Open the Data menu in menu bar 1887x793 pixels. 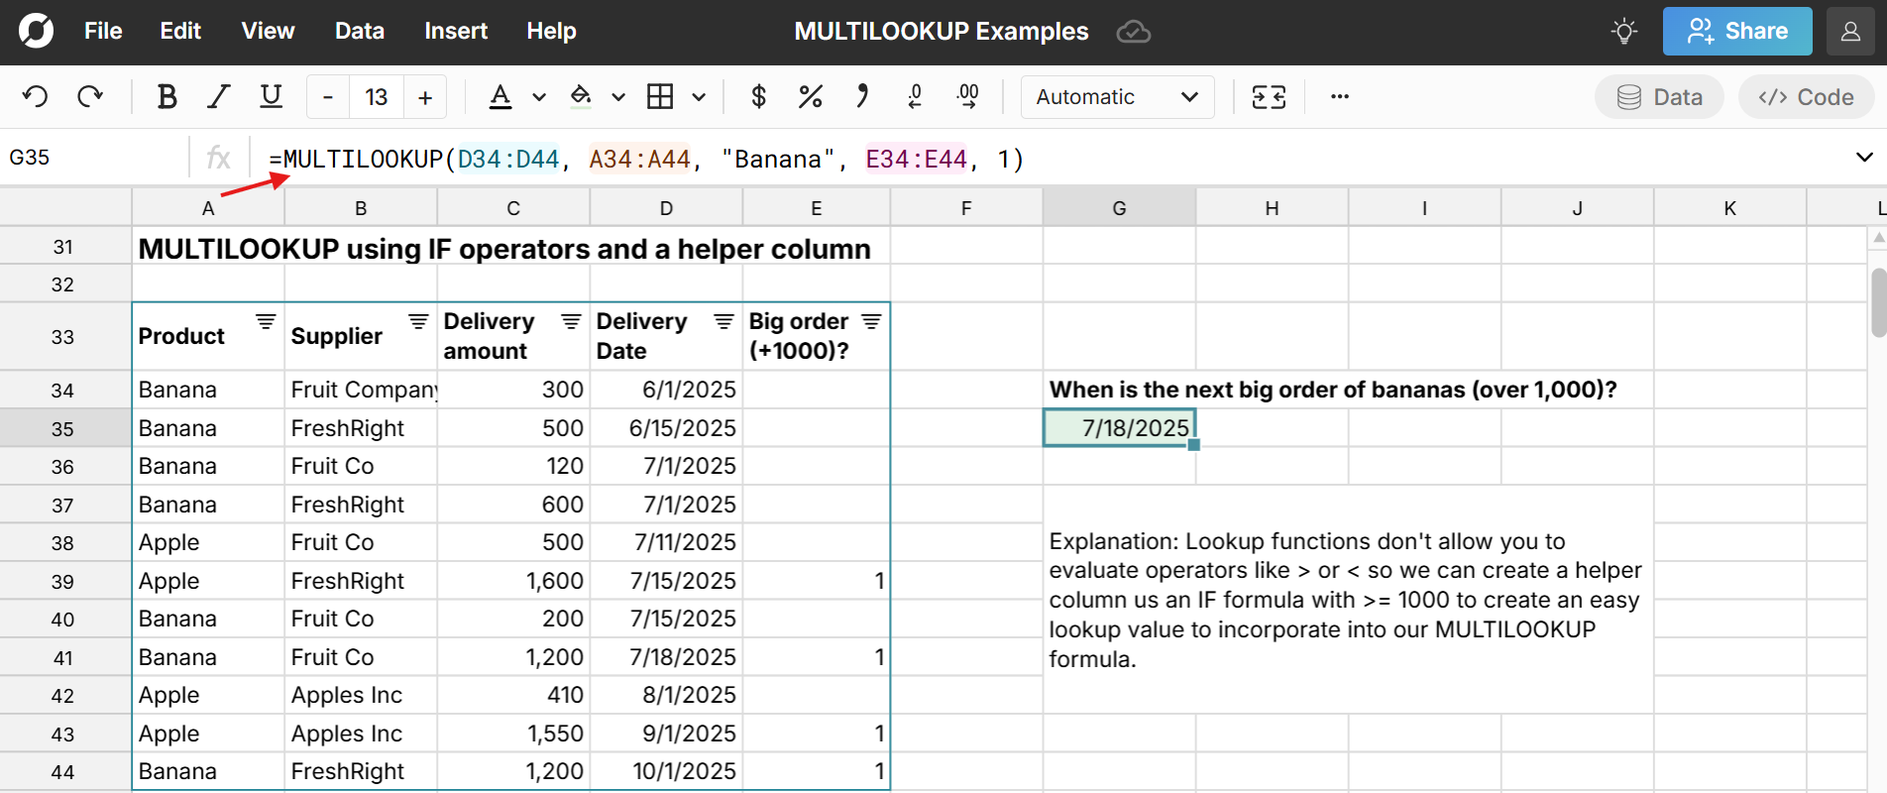[359, 32]
